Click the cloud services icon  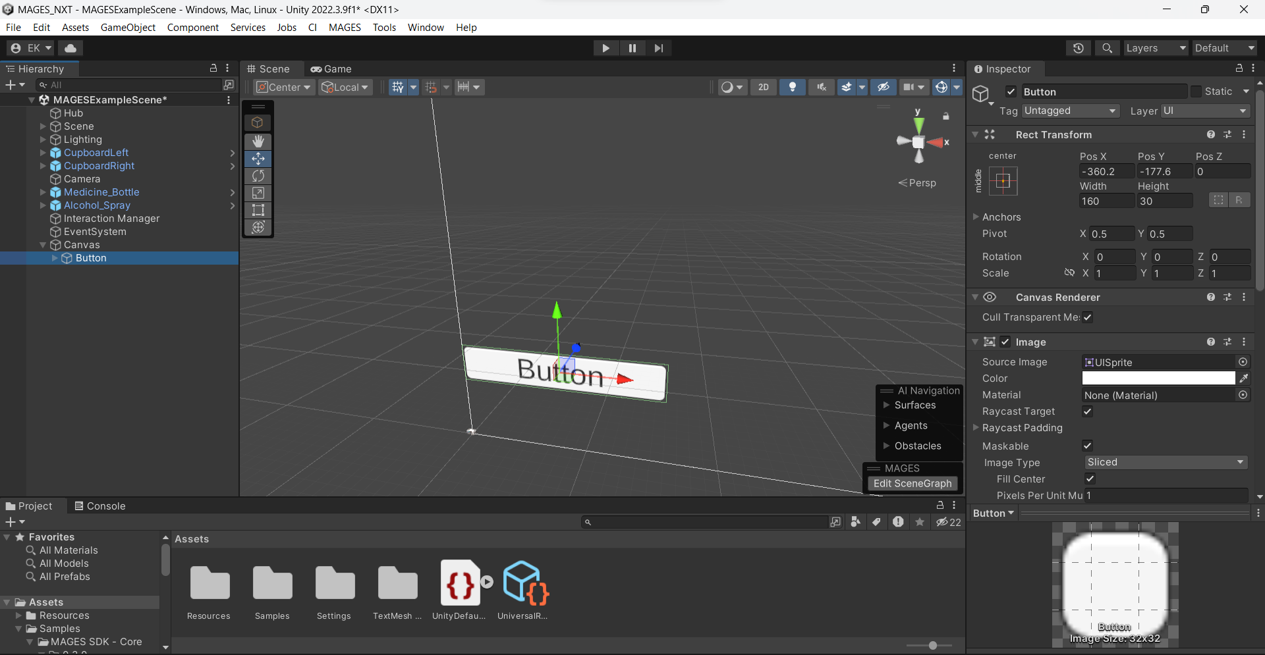(70, 48)
